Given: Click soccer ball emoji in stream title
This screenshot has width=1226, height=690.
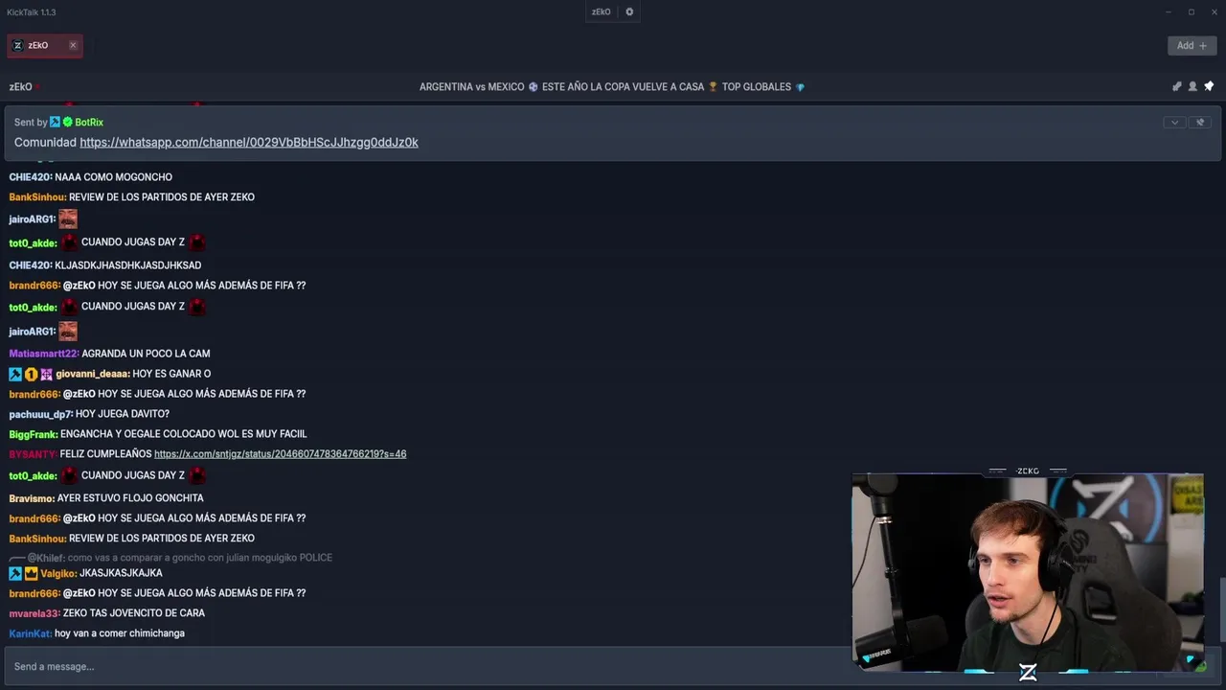Looking at the screenshot, I should click(x=533, y=86).
